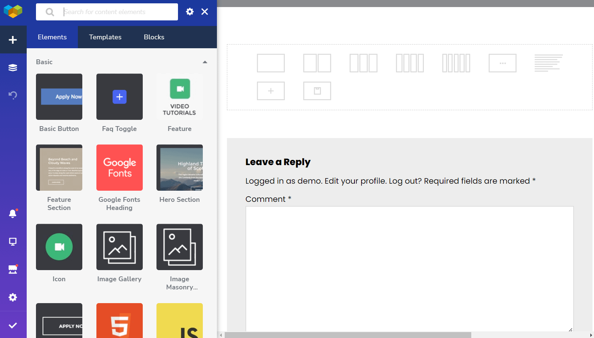Click the 'Comment *' field label
The width and height of the screenshot is (594, 338).
pyautogui.click(x=268, y=199)
